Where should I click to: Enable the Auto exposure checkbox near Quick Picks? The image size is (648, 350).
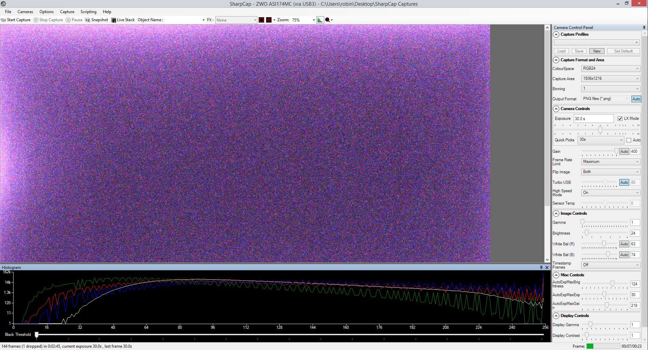[629, 140]
